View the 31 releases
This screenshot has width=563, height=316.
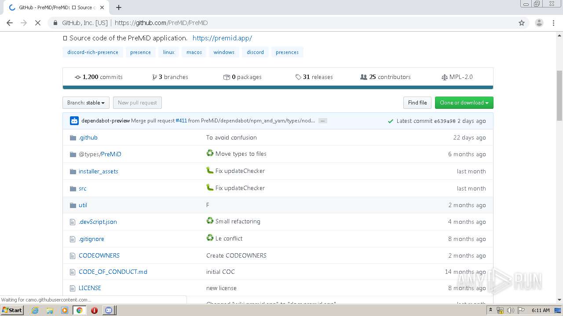314,77
